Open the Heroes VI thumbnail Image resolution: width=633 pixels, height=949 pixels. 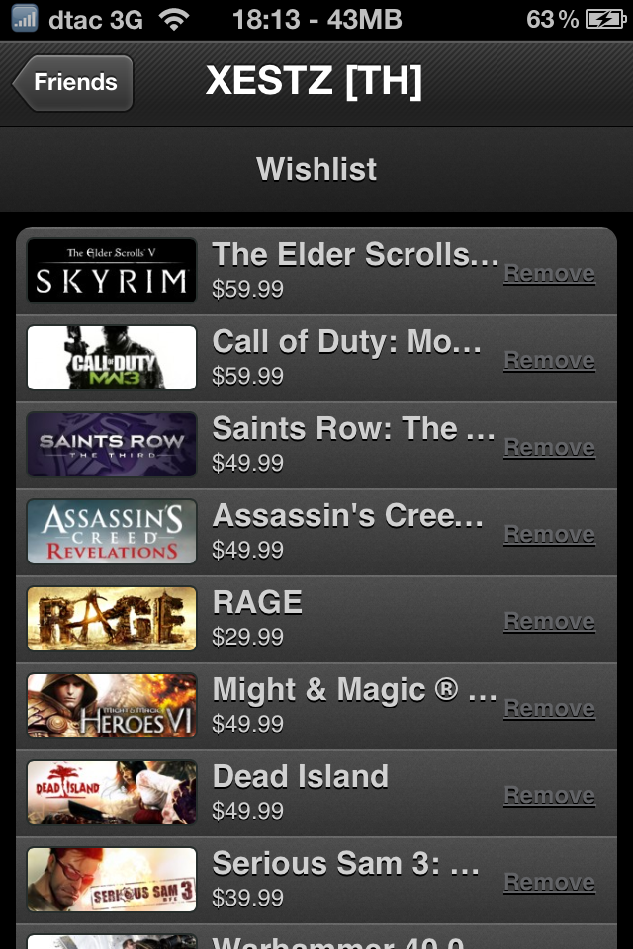112,706
